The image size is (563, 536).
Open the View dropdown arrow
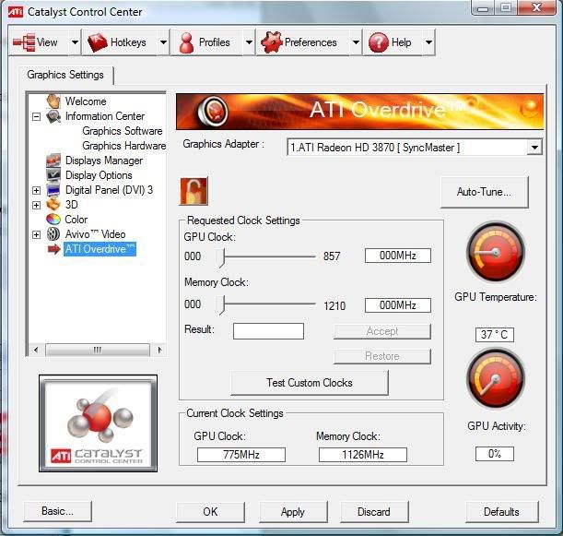tap(75, 42)
